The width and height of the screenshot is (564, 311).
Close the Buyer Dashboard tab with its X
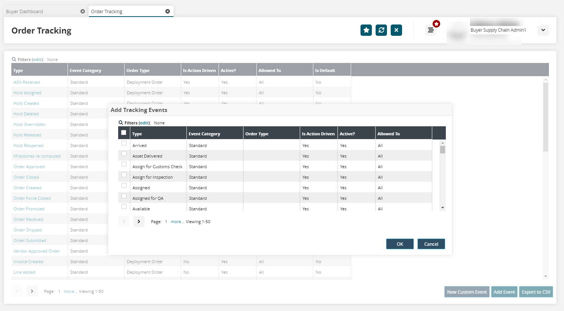click(83, 11)
